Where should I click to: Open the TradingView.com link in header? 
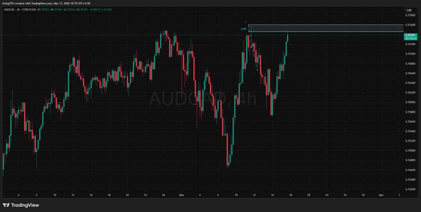(x=41, y=3)
